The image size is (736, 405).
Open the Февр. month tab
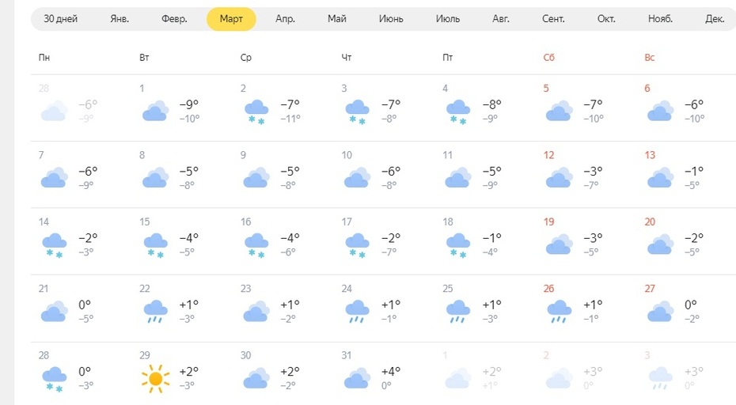174,19
